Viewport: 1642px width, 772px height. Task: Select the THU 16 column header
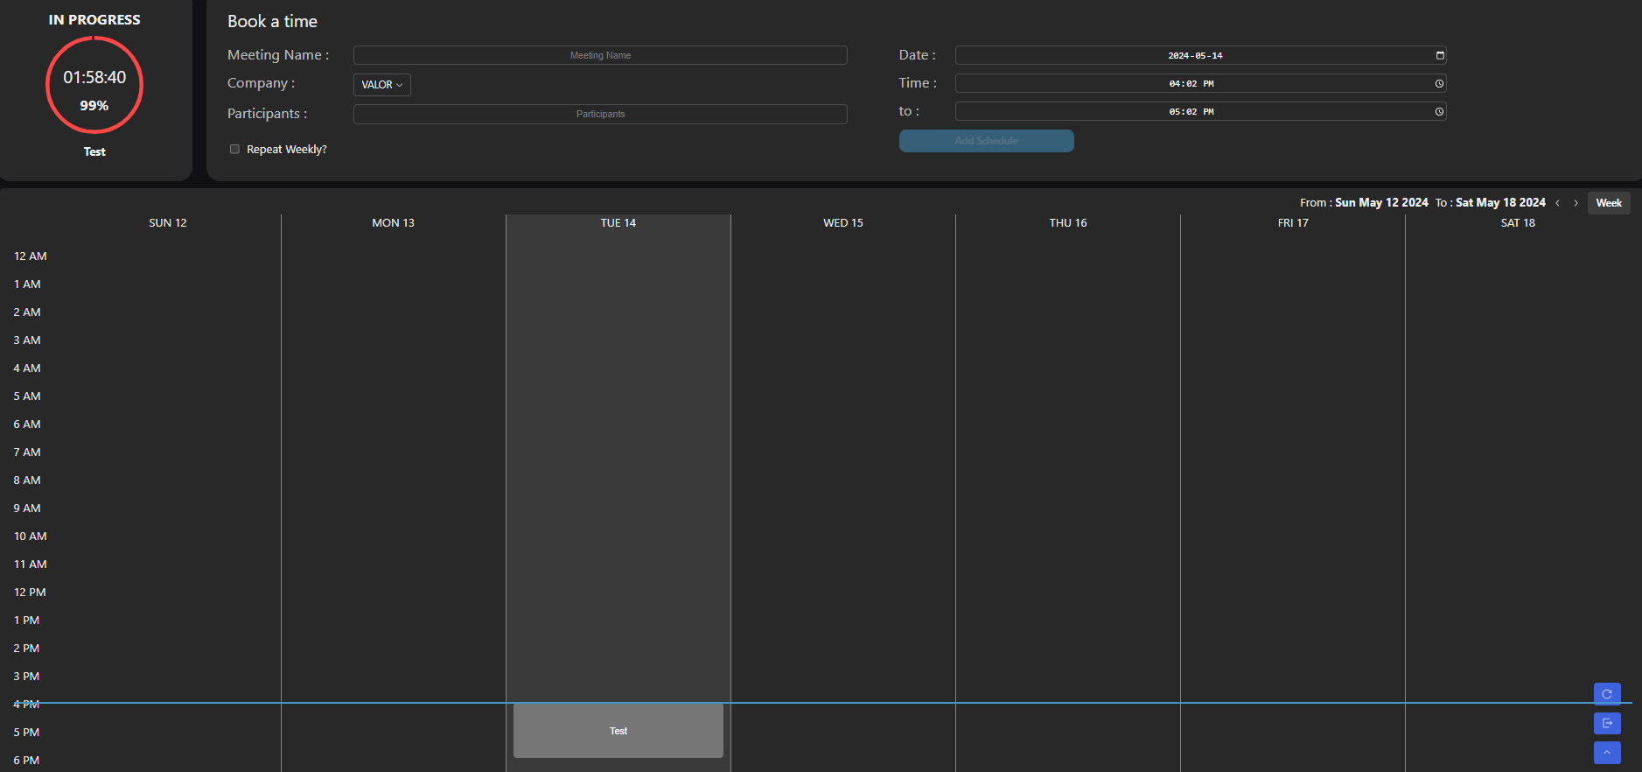coord(1068,223)
